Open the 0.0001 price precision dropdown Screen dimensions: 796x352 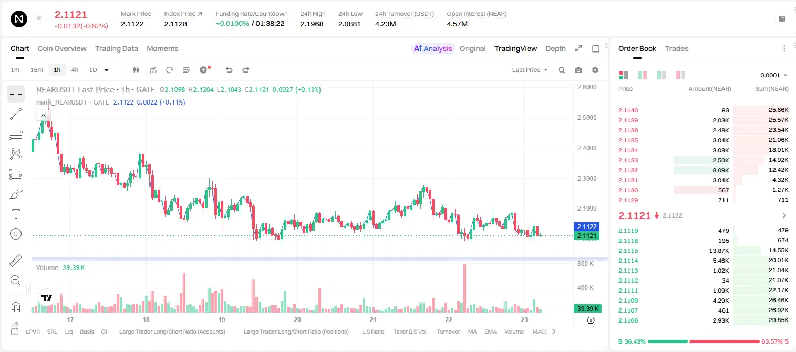point(774,75)
